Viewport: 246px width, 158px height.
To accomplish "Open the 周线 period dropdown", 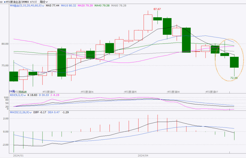I will tap(44, 2).
